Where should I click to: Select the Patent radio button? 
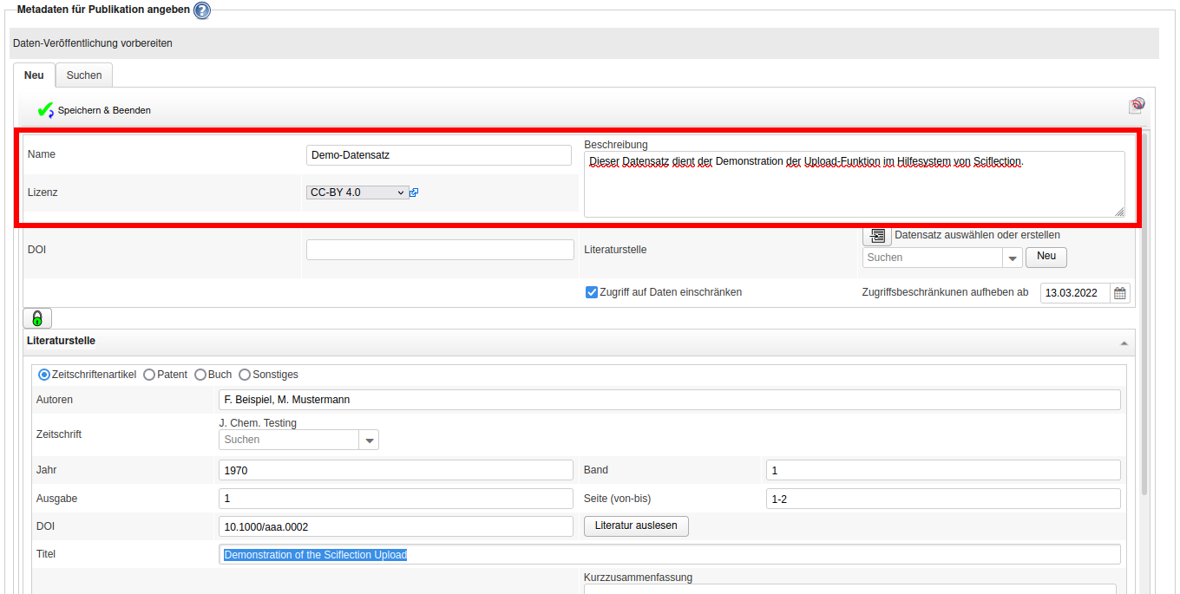coord(149,375)
